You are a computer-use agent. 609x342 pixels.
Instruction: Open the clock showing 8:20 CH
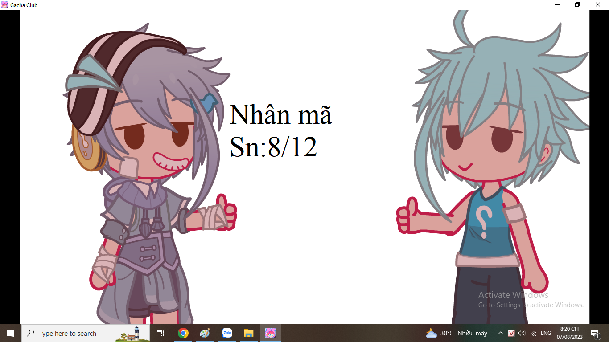[569, 333]
